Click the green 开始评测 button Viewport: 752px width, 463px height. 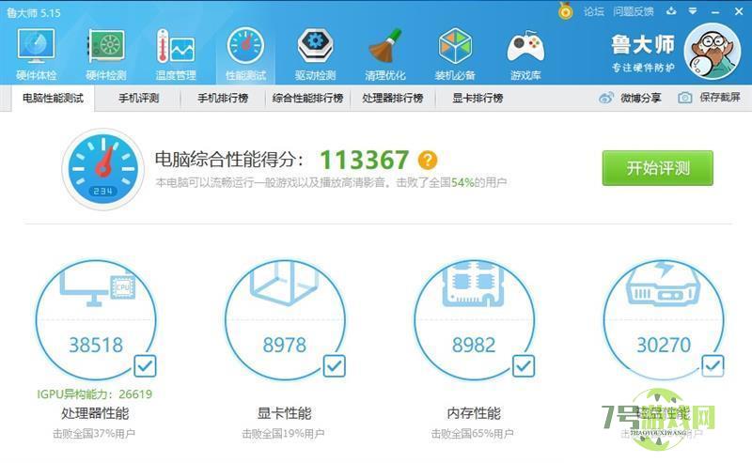[657, 168]
